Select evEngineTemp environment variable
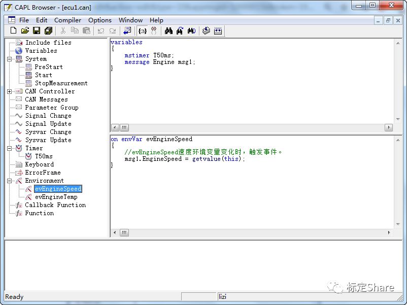The height and width of the screenshot is (305, 407). coord(56,197)
